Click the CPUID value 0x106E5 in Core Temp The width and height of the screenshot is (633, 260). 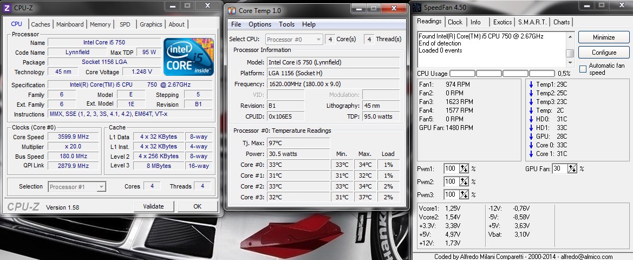pyautogui.click(x=286, y=116)
